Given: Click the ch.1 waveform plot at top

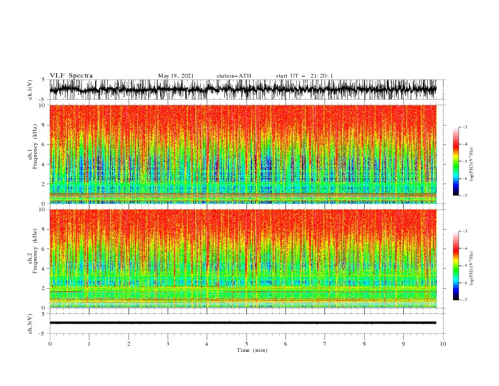Looking at the screenshot, I should pyautogui.click(x=243, y=90).
